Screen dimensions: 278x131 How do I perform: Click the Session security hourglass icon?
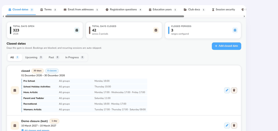point(213,9)
